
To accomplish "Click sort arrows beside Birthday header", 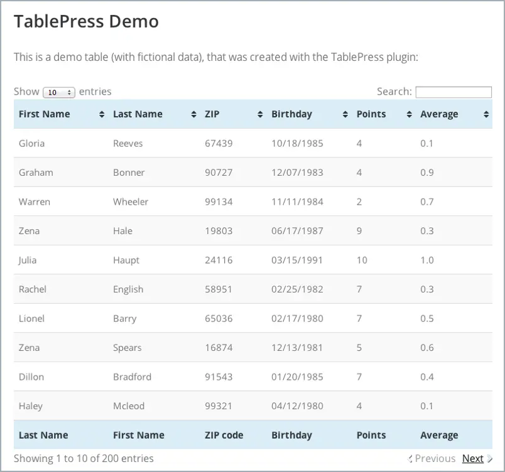I will (345, 114).
